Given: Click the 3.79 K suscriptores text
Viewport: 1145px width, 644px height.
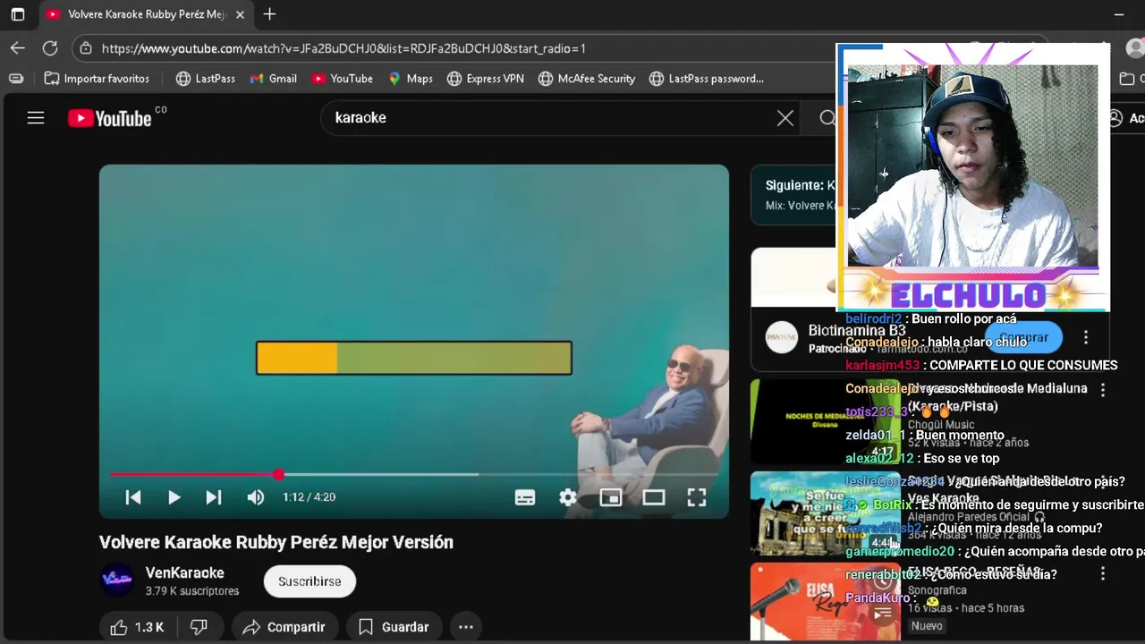Looking at the screenshot, I should tap(192, 591).
